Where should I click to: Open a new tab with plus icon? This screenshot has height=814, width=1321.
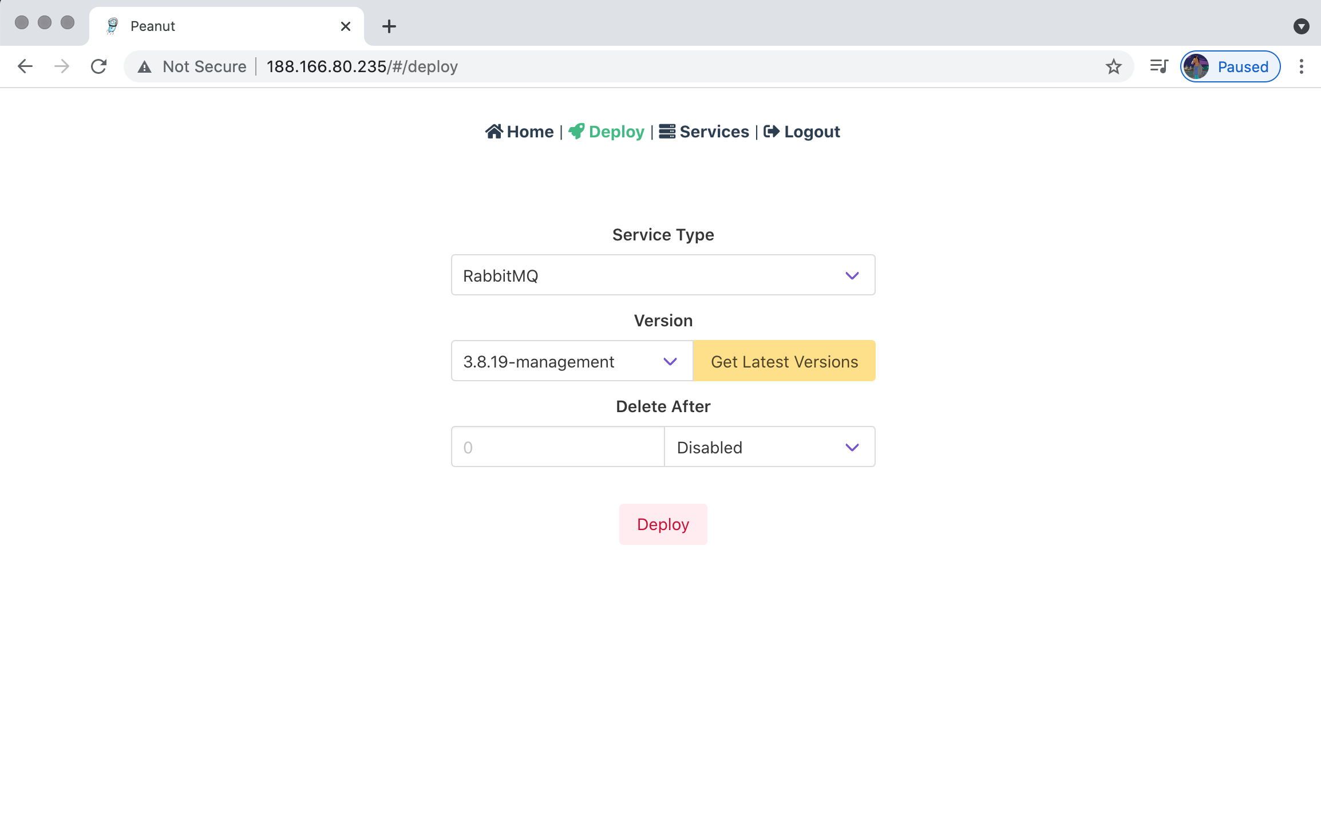click(x=389, y=26)
